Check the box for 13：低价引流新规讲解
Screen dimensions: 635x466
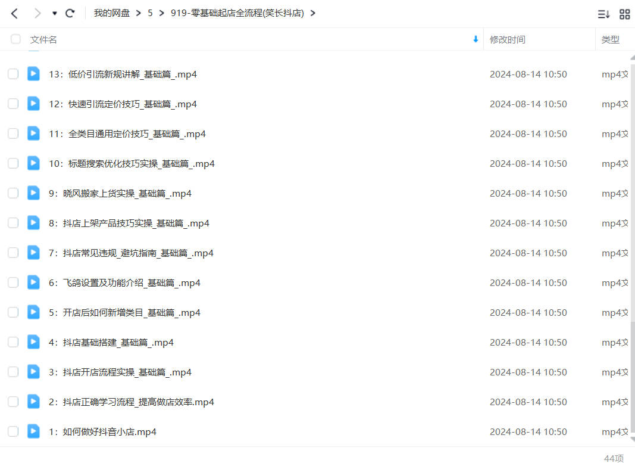[x=13, y=74]
